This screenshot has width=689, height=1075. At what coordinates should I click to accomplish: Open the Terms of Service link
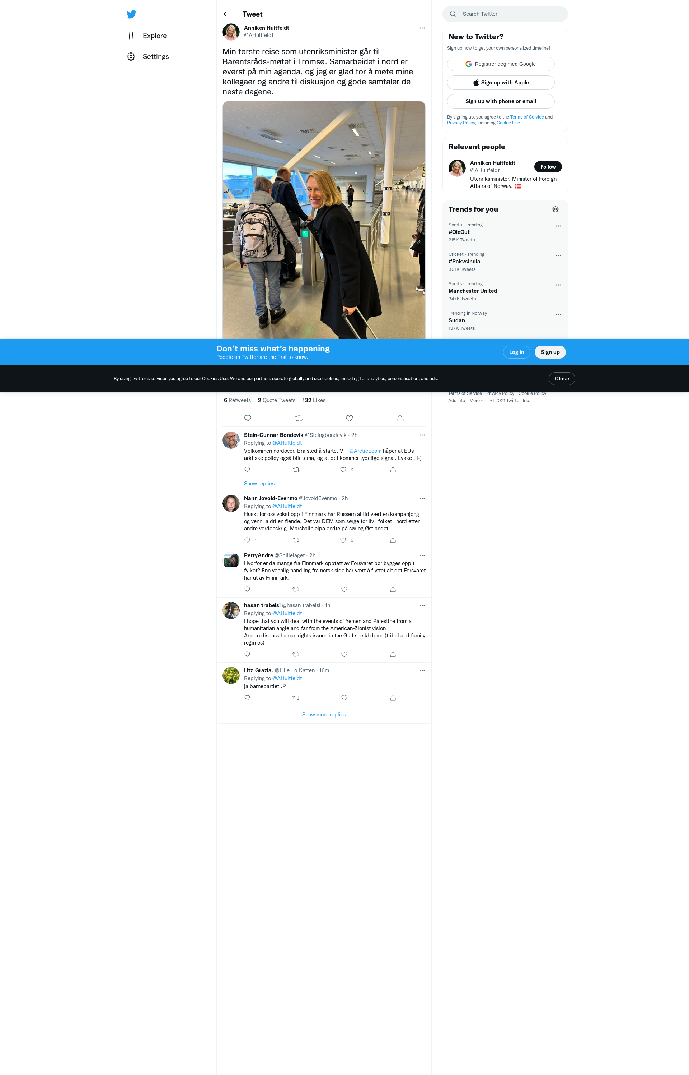pyautogui.click(x=526, y=117)
